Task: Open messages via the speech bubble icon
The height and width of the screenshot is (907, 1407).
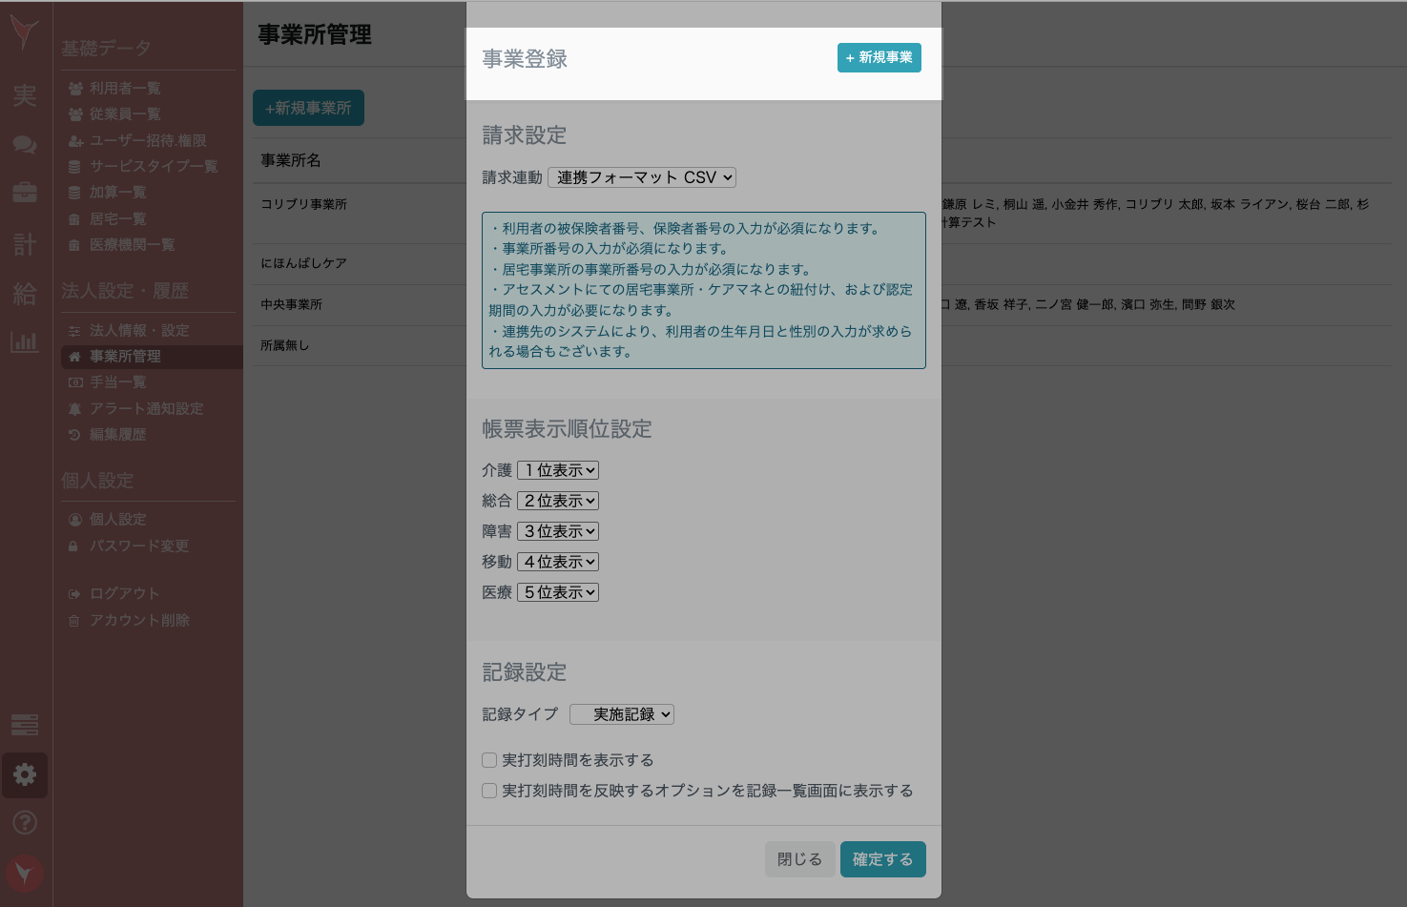Action: (x=25, y=145)
